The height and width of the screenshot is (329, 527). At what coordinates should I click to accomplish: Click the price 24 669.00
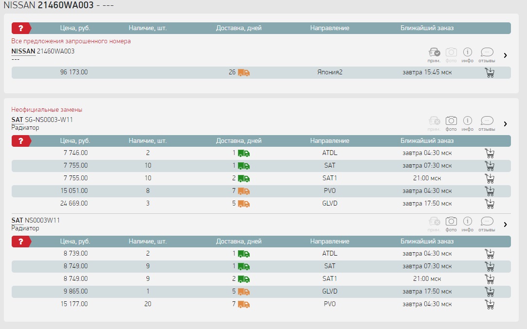click(x=74, y=203)
